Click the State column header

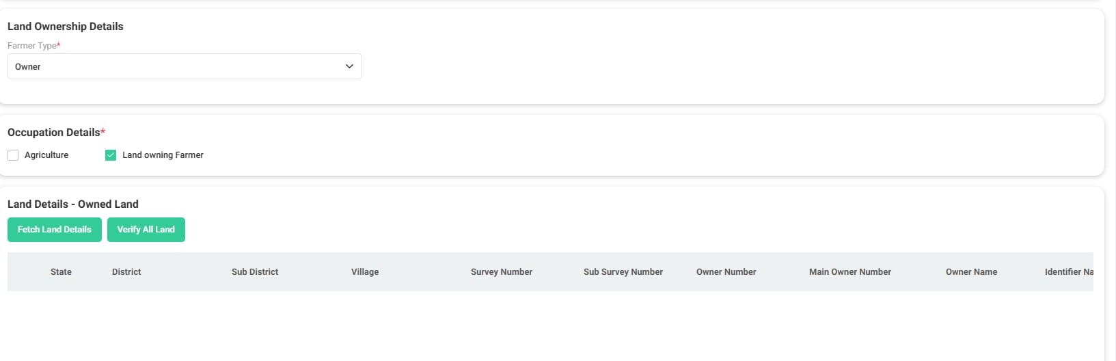tap(61, 272)
